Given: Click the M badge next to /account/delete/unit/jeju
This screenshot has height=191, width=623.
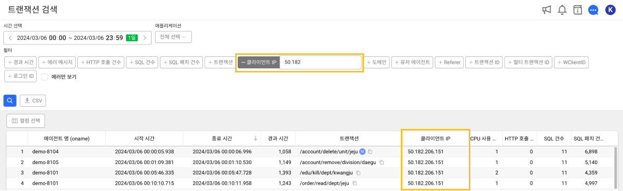Looking at the screenshot, I should pyautogui.click(x=362, y=152).
